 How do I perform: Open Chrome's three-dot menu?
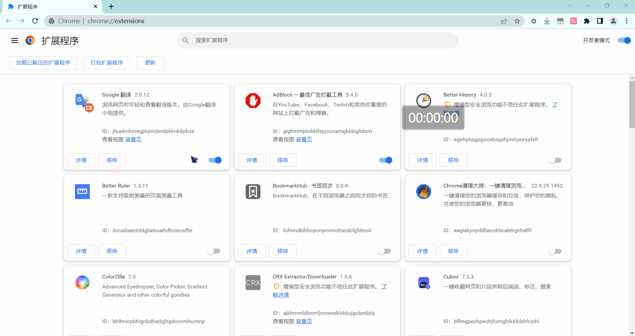[x=626, y=21]
